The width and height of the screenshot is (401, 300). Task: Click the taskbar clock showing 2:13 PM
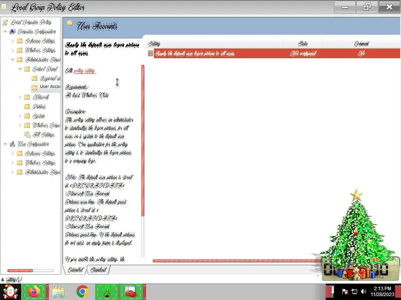click(382, 291)
